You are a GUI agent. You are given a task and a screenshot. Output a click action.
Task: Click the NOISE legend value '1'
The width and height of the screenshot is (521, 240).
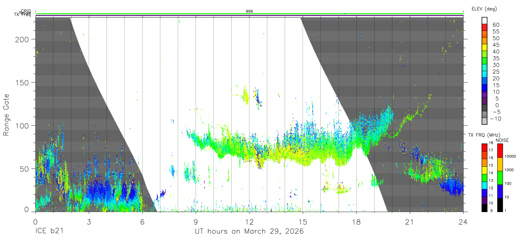pos(506,211)
